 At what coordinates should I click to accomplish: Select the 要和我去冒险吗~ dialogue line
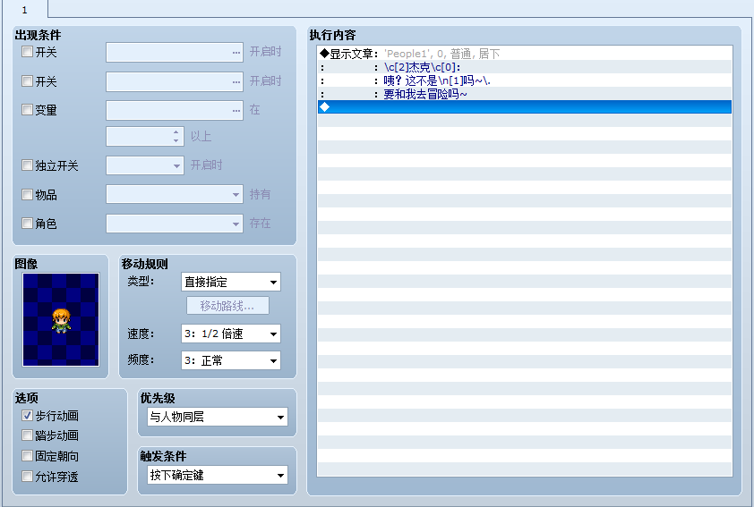(x=425, y=94)
